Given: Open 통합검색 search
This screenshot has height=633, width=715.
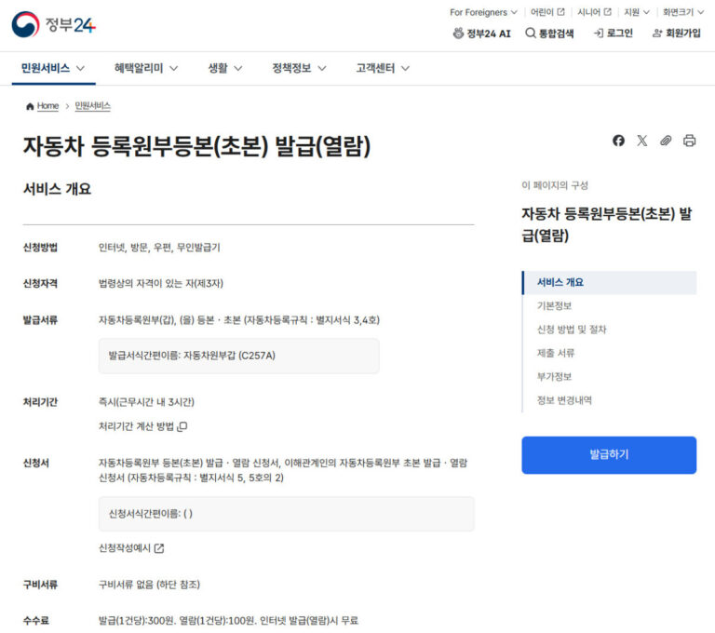Looking at the screenshot, I should coord(549,34).
